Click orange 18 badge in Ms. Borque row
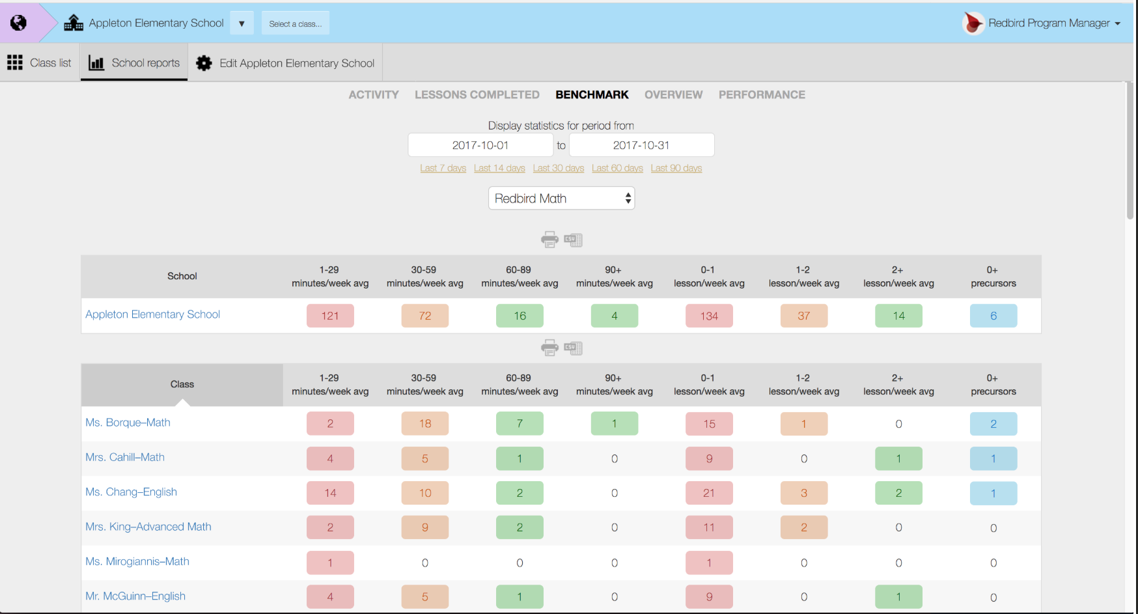 pyautogui.click(x=425, y=424)
